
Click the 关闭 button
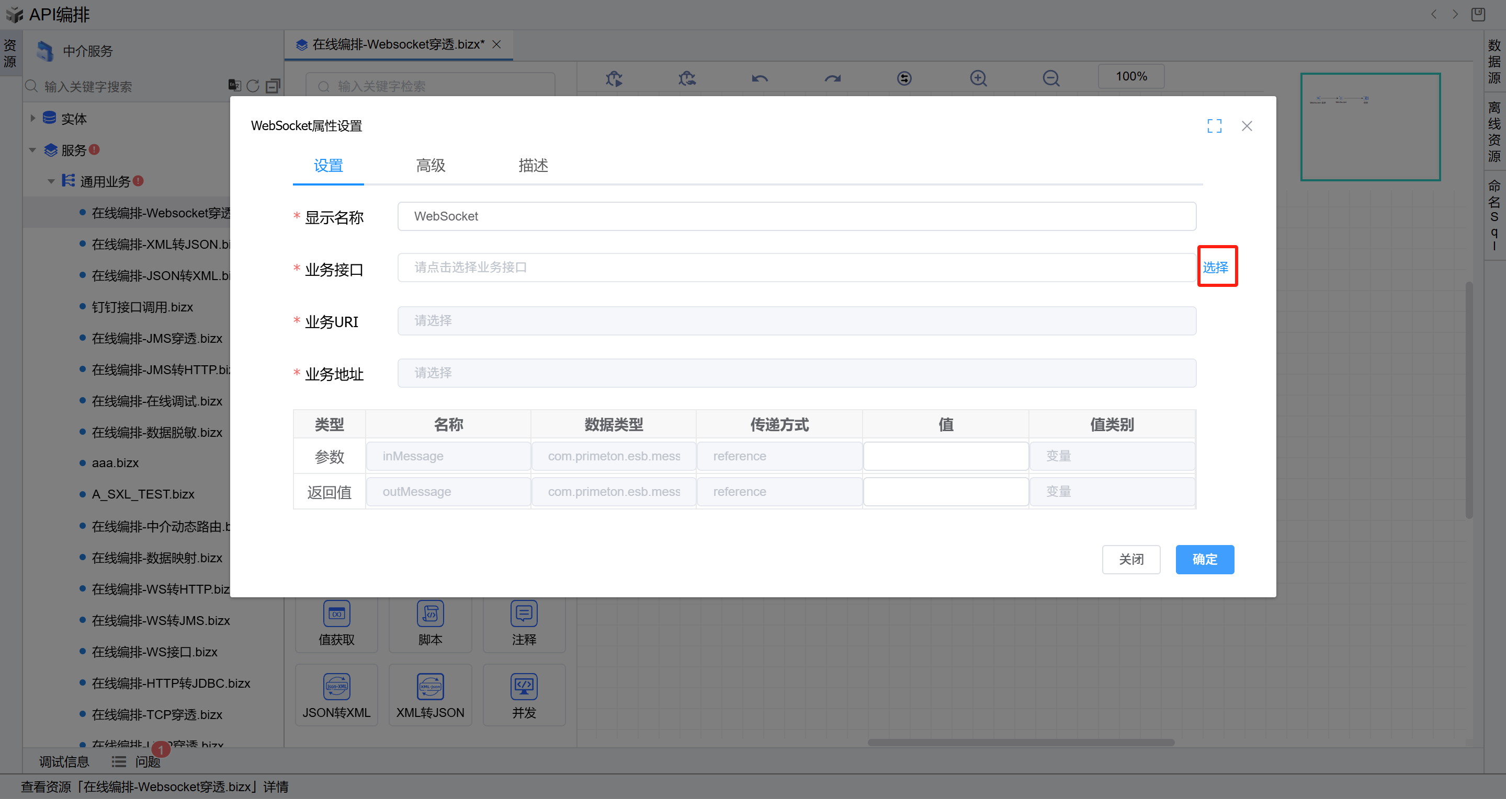click(x=1130, y=559)
